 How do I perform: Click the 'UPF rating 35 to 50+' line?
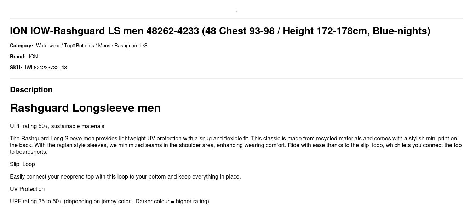(x=109, y=202)
